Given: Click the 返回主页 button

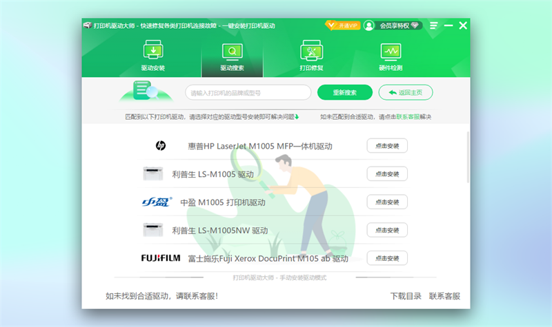Looking at the screenshot, I should pyautogui.click(x=406, y=92).
